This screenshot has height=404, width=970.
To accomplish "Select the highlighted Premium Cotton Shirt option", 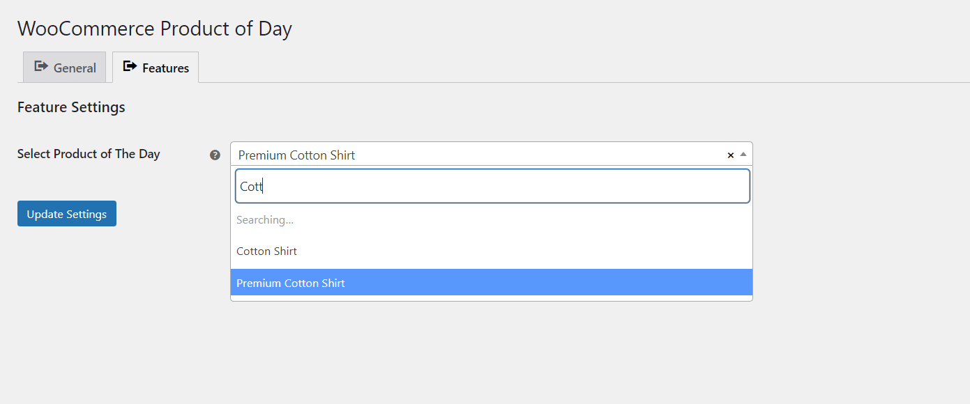I will [x=492, y=283].
